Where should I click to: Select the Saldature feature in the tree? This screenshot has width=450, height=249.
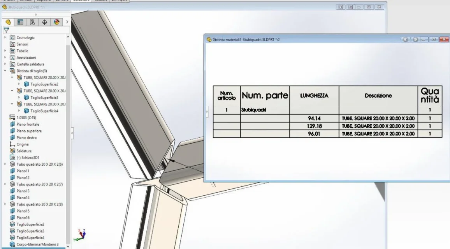coord(24,151)
